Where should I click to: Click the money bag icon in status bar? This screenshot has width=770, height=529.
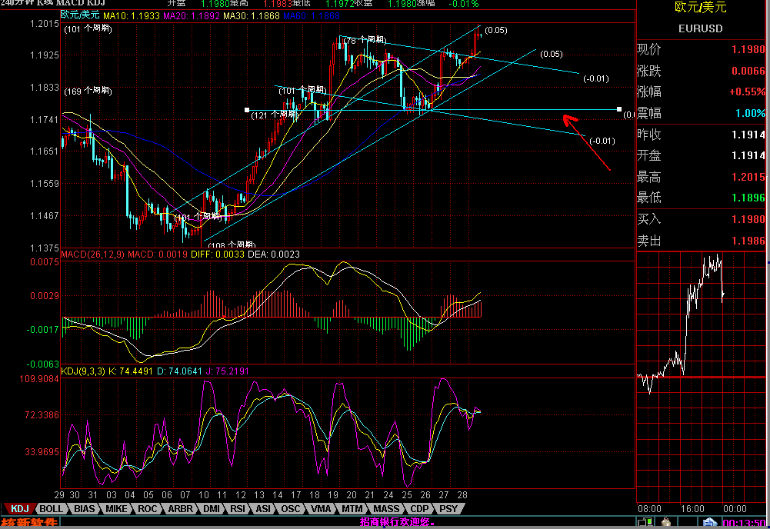[666, 523]
